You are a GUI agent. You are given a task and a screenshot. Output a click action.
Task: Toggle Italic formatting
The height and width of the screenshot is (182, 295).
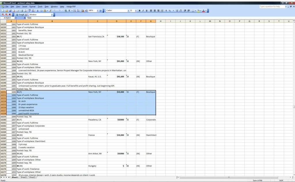click(x=143, y=11)
